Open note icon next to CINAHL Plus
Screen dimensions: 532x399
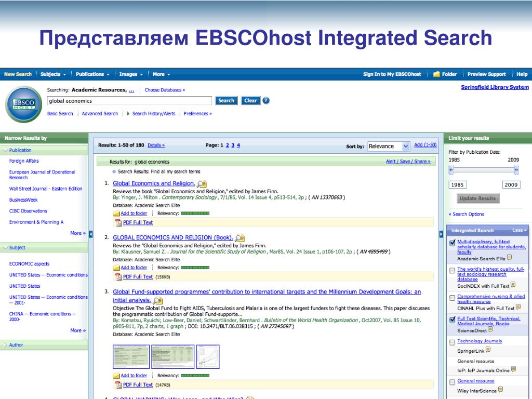518,308
